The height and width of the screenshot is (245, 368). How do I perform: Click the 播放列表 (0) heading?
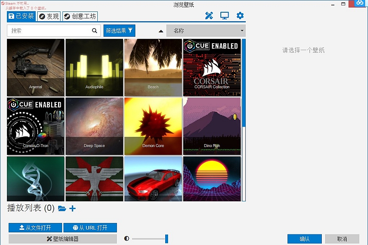31,208
